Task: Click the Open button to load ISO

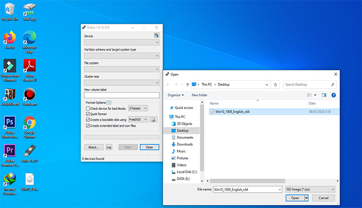Action: point(295,198)
